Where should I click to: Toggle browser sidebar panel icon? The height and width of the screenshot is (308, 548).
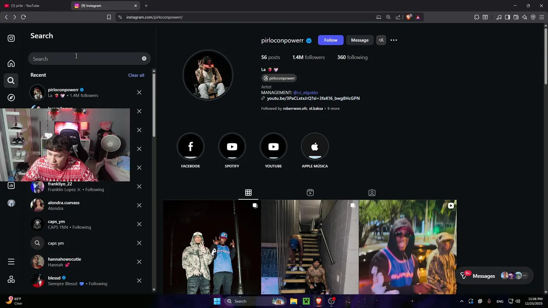507,17
